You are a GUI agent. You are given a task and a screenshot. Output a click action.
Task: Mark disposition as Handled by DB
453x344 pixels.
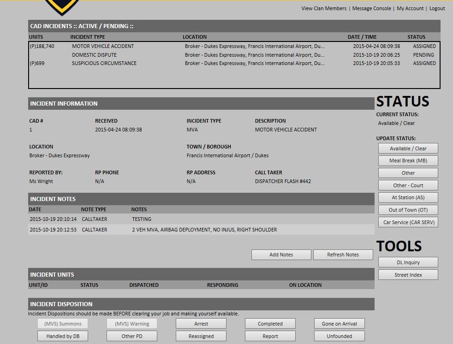(x=63, y=336)
